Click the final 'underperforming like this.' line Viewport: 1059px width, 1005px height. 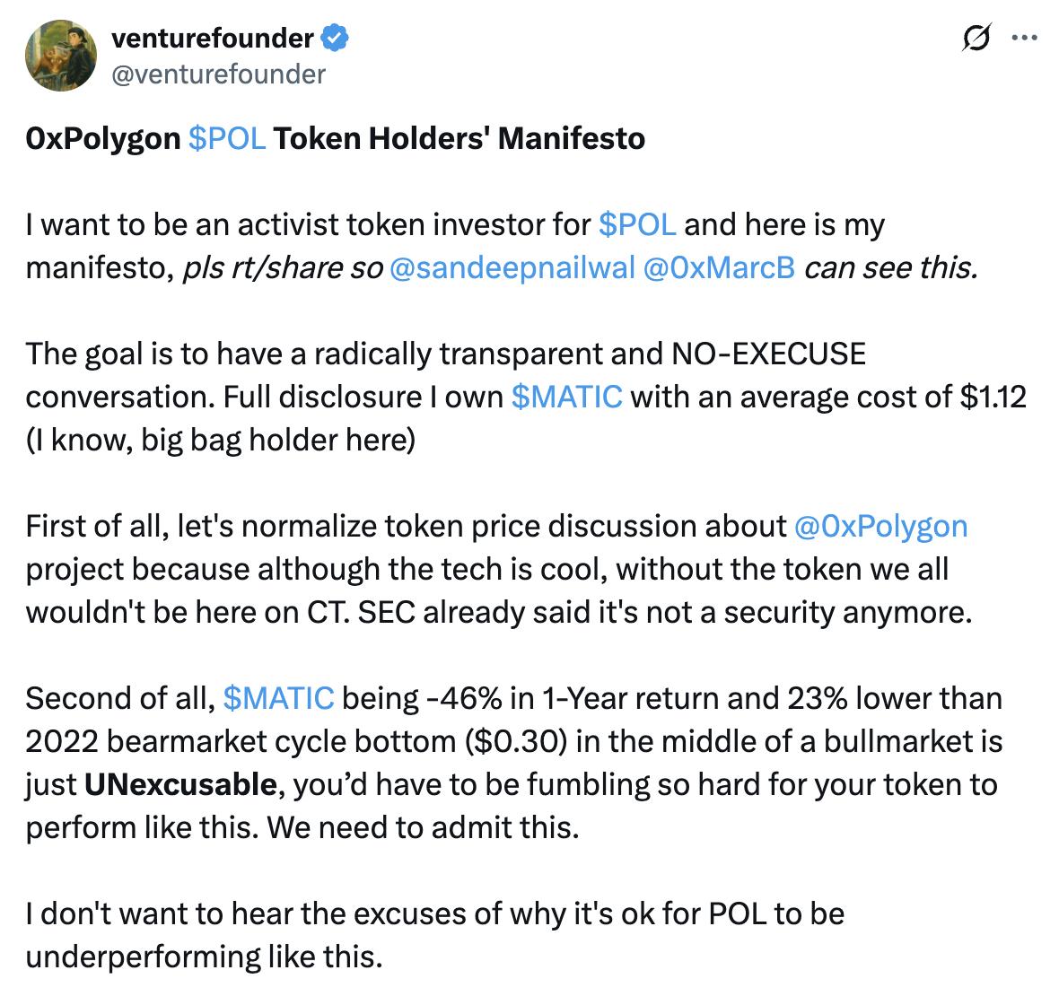pos(204,957)
